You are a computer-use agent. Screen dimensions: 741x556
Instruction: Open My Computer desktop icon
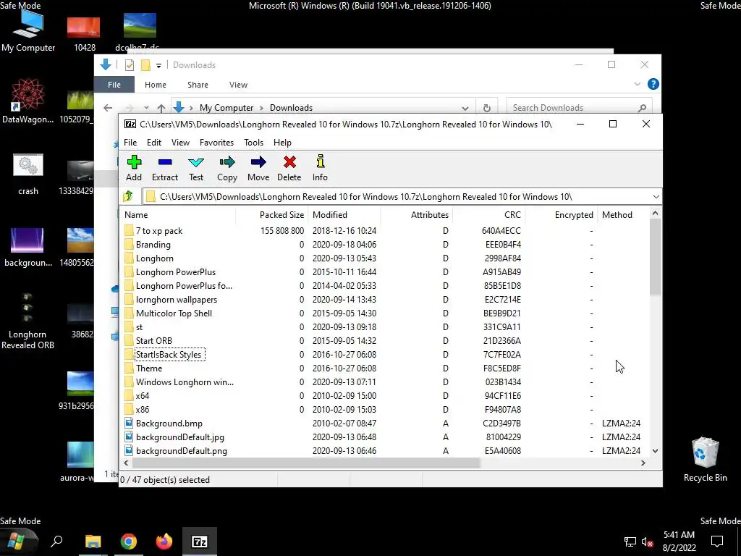point(28,30)
